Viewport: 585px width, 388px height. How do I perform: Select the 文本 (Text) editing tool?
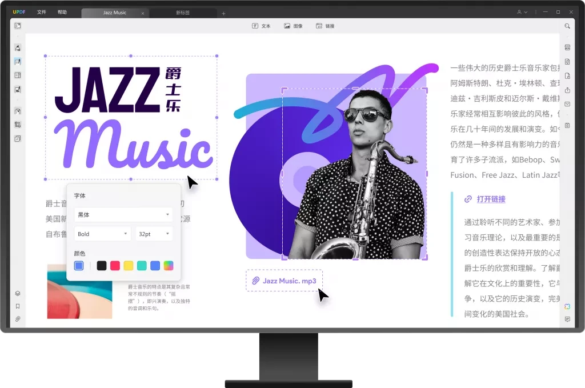pos(262,26)
